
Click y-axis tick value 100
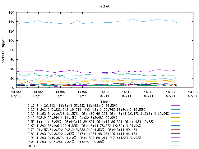11,41
